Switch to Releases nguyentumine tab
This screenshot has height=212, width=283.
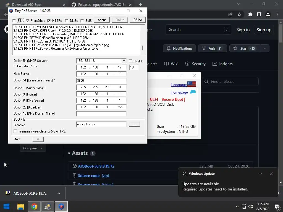102,5
